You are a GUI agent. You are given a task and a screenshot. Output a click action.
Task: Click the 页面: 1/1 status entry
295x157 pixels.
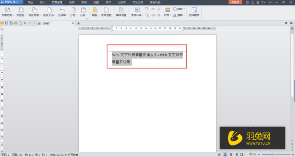(x=17, y=155)
